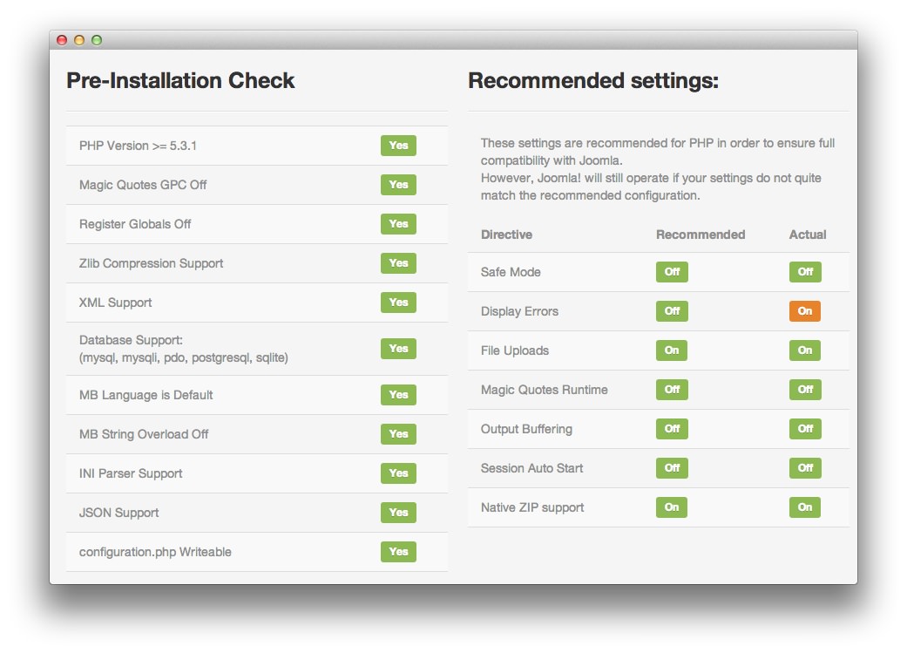The height and width of the screenshot is (653, 907).
Task: Click the orange On badge for Display Errors
Action: click(x=805, y=311)
